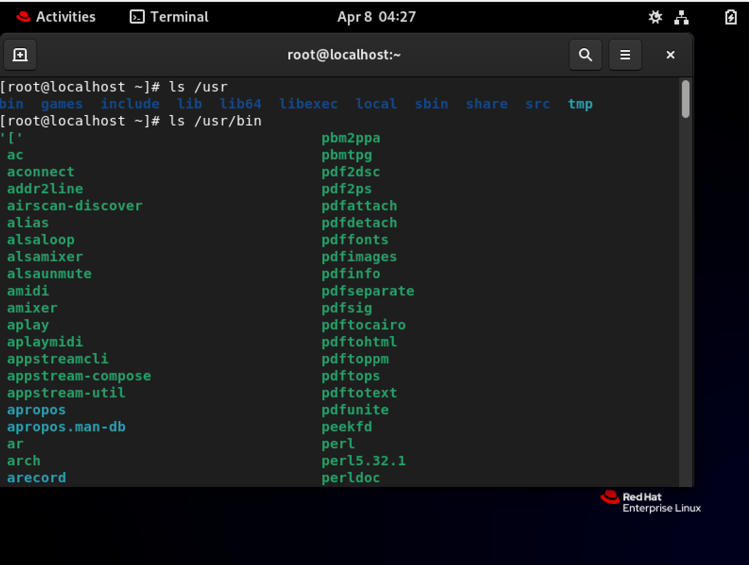Click the 'pdftocairo' file entry
This screenshot has width=749, height=565.
364,325
